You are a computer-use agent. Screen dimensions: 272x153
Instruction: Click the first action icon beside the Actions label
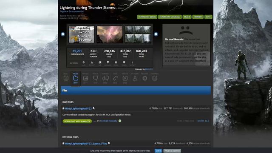pos(84,62)
